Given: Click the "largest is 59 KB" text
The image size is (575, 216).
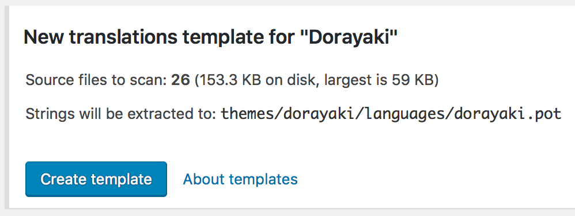Looking at the screenshot, I should [x=379, y=80].
